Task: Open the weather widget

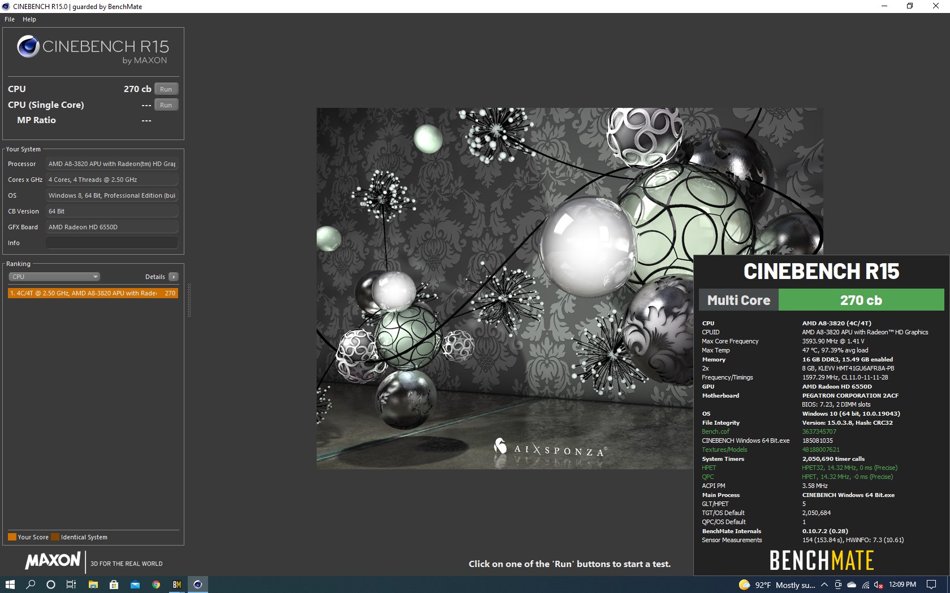Action: coord(777,585)
